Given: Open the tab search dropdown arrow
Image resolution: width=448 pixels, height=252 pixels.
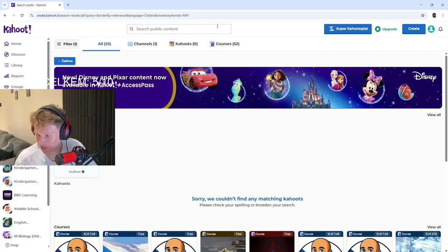Looking at the screenshot, I should pyautogui.click(x=5, y=5).
